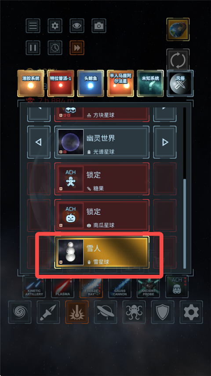Open the hamburger menu icon
211x376 pixels.
coord(33,26)
